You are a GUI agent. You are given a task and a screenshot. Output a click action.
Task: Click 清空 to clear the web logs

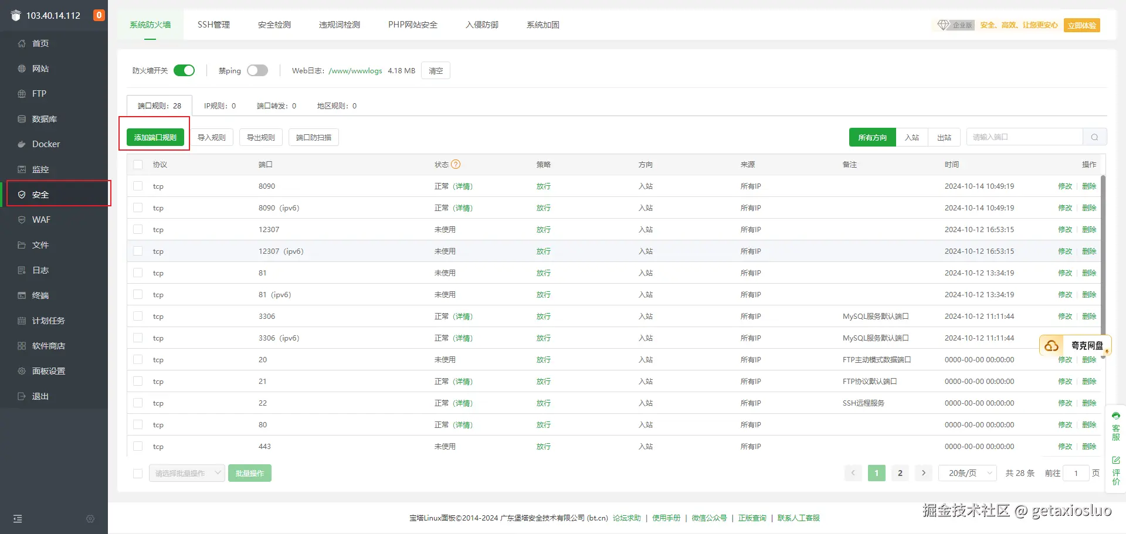(436, 70)
